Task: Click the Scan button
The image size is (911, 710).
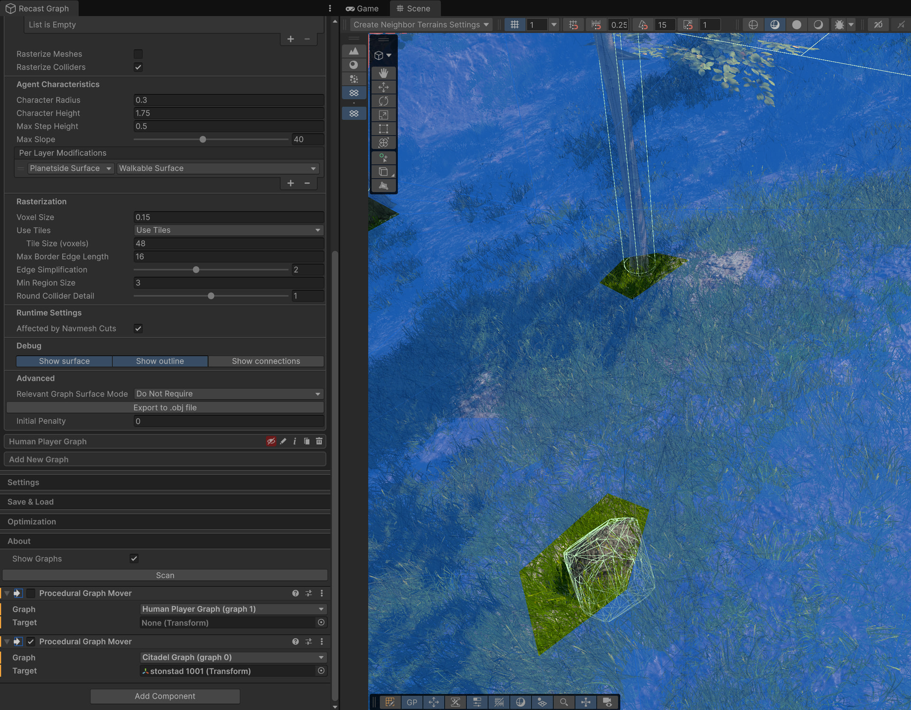Action: pyautogui.click(x=165, y=575)
